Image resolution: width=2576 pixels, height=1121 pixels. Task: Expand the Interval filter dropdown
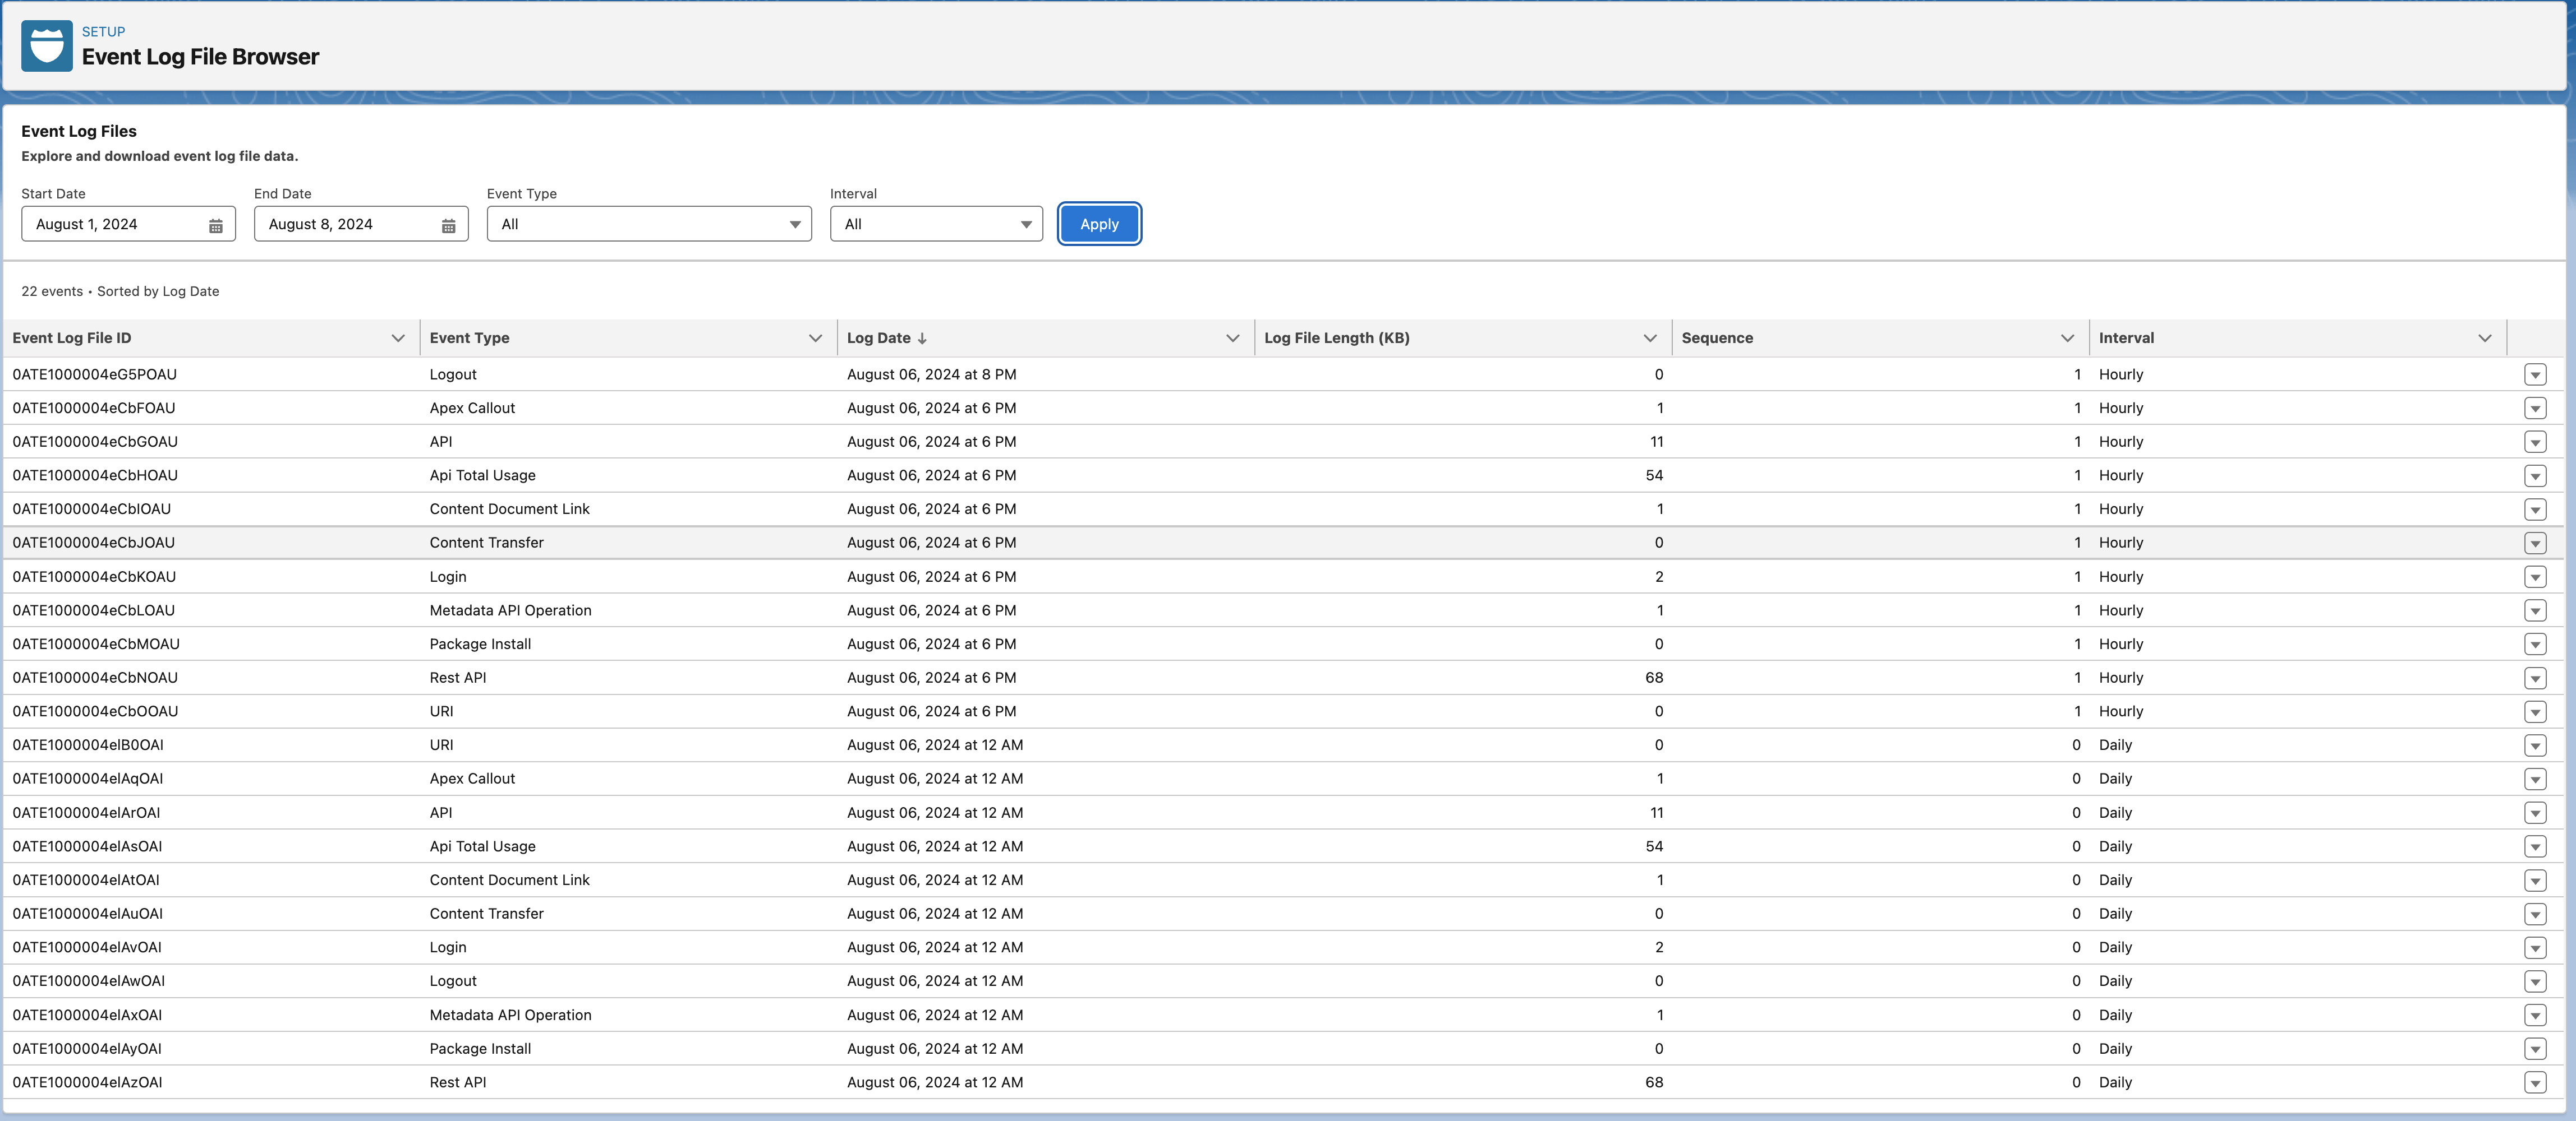[935, 225]
